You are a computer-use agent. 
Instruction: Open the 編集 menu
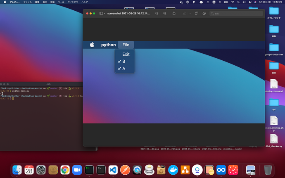37,2
